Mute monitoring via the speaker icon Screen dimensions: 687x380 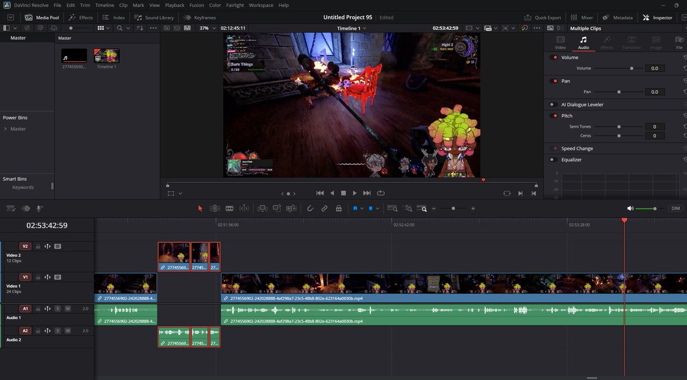tap(630, 209)
